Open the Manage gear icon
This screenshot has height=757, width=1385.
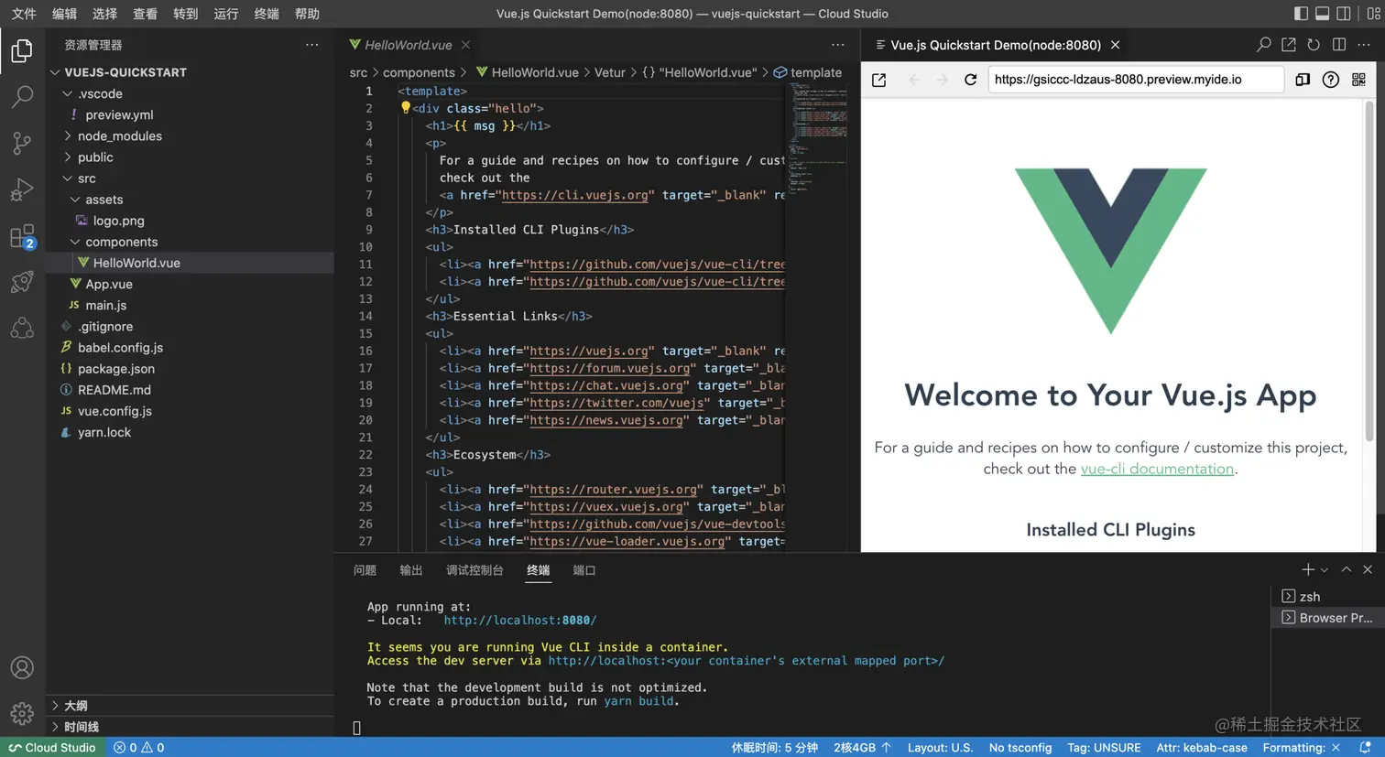pyautogui.click(x=22, y=713)
